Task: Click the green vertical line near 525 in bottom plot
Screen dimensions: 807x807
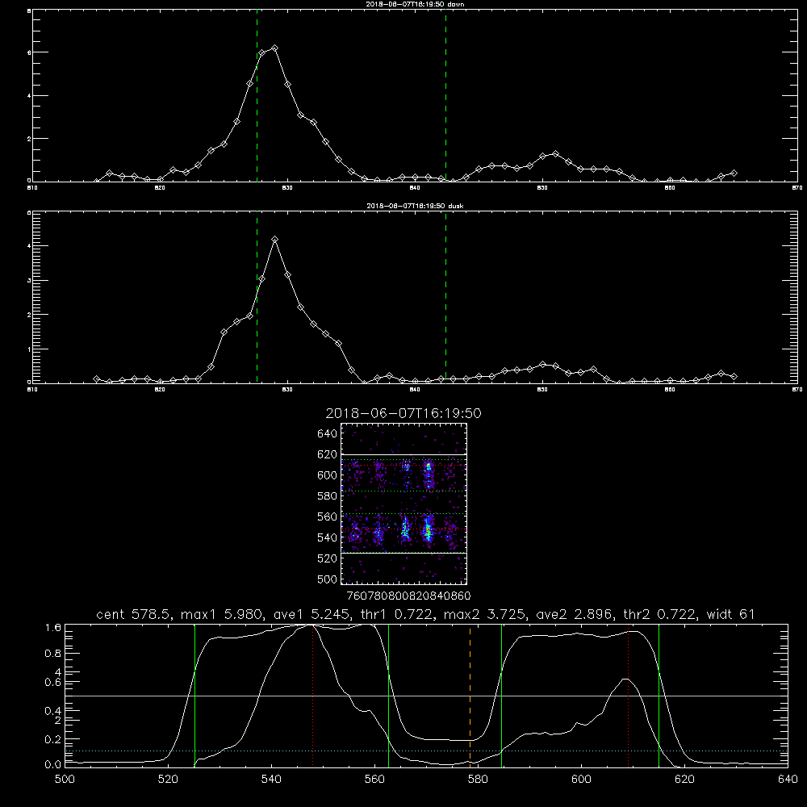Action: [x=194, y=696]
